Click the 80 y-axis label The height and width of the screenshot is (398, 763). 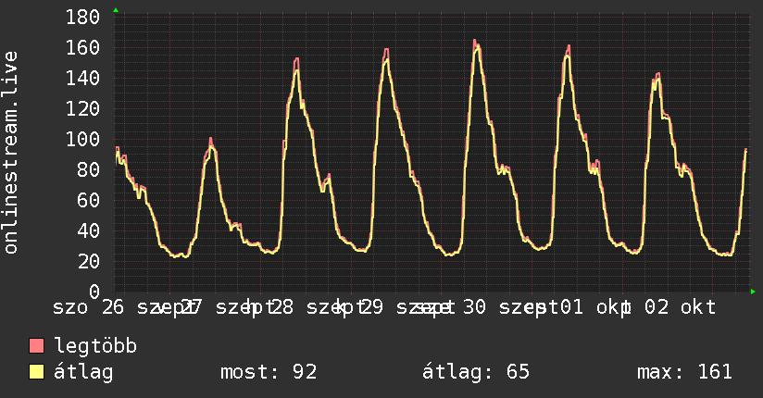pos(89,169)
